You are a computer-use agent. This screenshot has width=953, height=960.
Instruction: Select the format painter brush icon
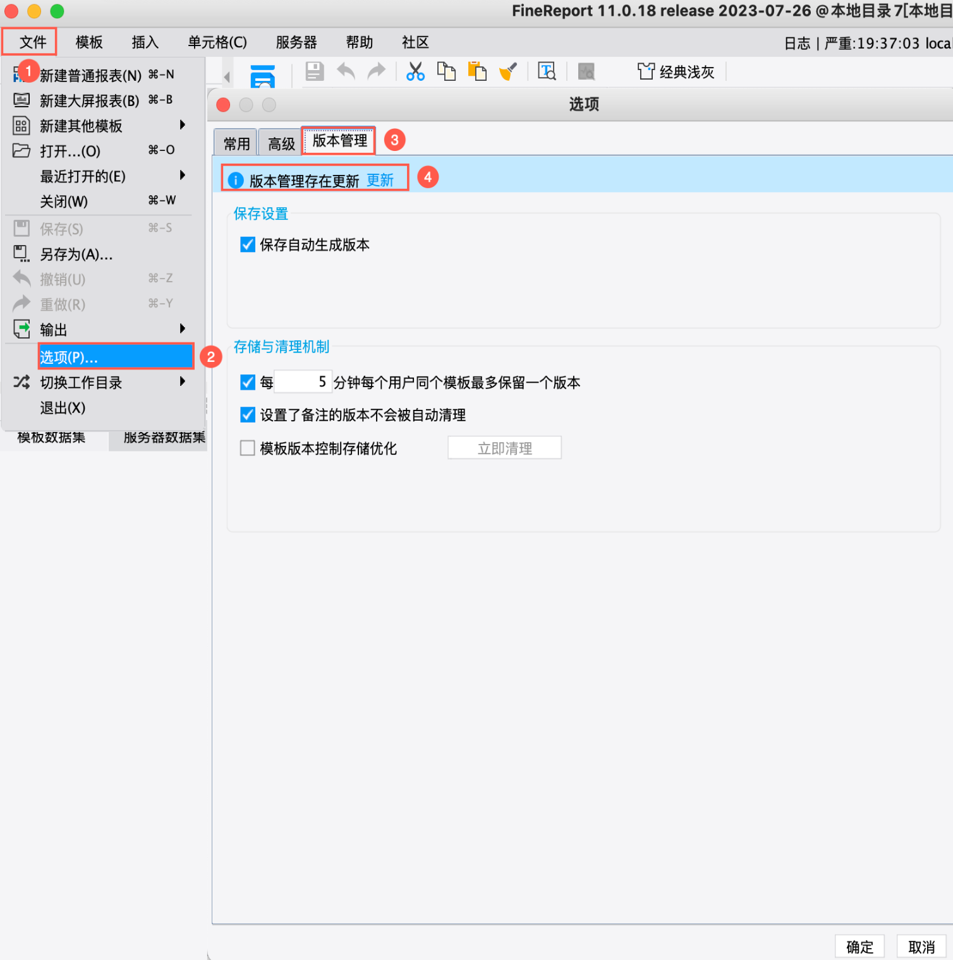click(x=508, y=71)
